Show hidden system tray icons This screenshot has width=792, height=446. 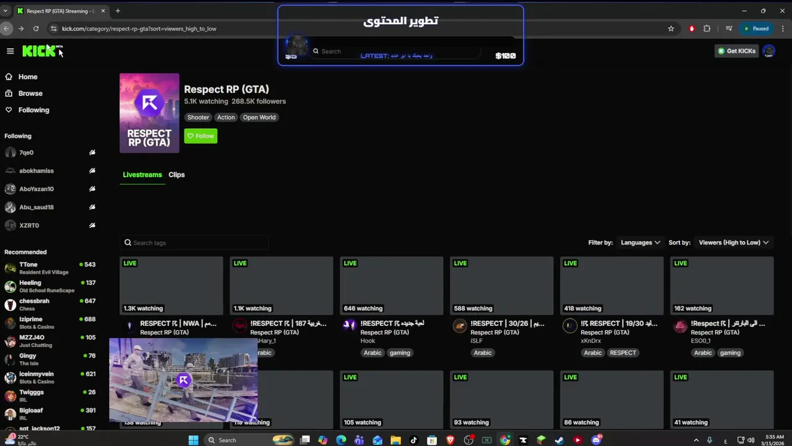pos(696,440)
